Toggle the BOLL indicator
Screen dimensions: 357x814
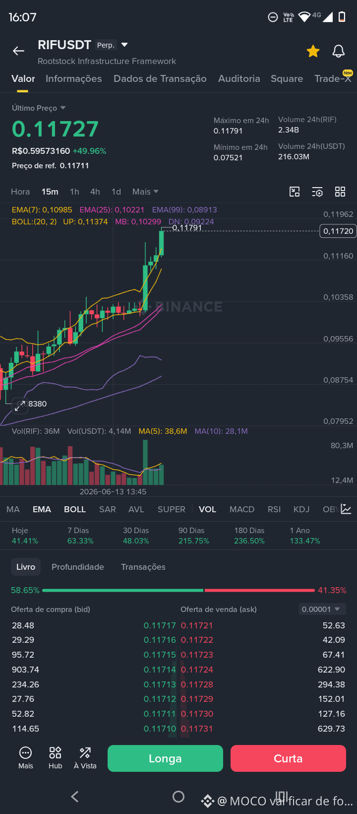pyautogui.click(x=75, y=509)
